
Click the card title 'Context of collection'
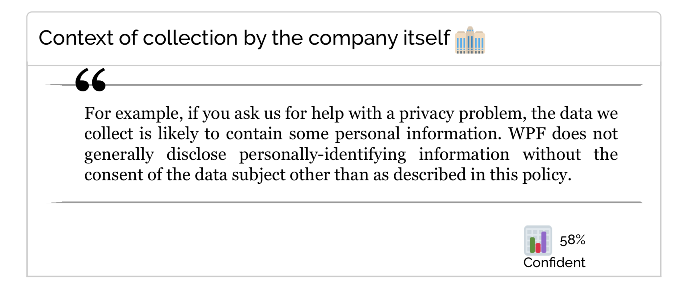pos(138,38)
